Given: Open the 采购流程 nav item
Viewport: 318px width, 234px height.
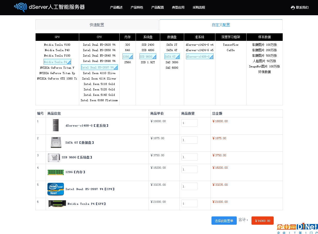Looking at the screenshot, I should click(199, 7).
